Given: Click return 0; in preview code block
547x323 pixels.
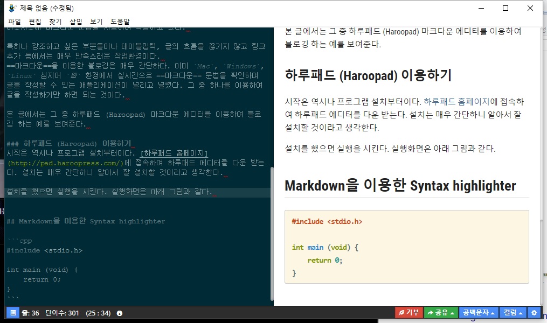Looking at the screenshot, I should (x=325, y=260).
